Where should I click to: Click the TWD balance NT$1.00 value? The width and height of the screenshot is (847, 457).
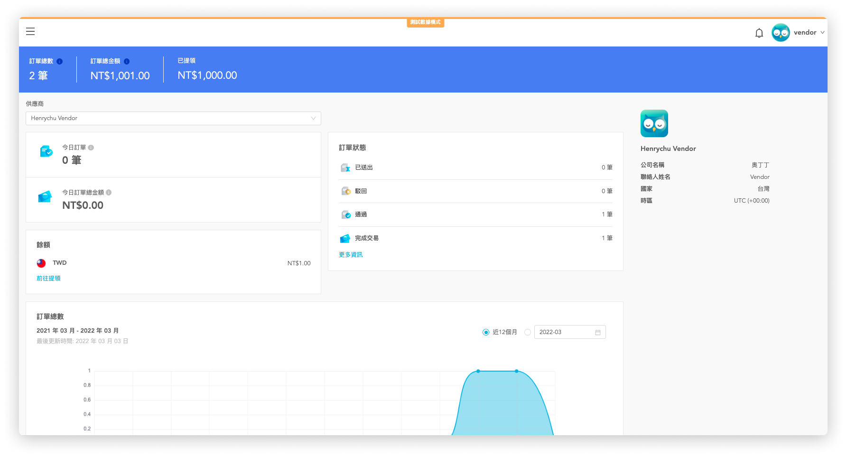[x=299, y=263]
